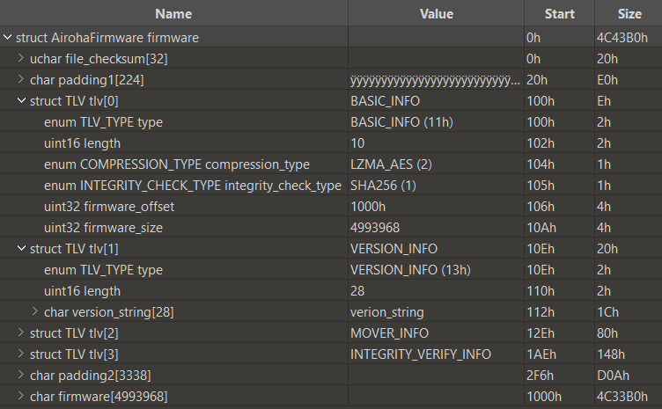Image resolution: width=662 pixels, height=409 pixels.
Task: Expand struct TLV tlv[2] node
Action: click(21, 332)
